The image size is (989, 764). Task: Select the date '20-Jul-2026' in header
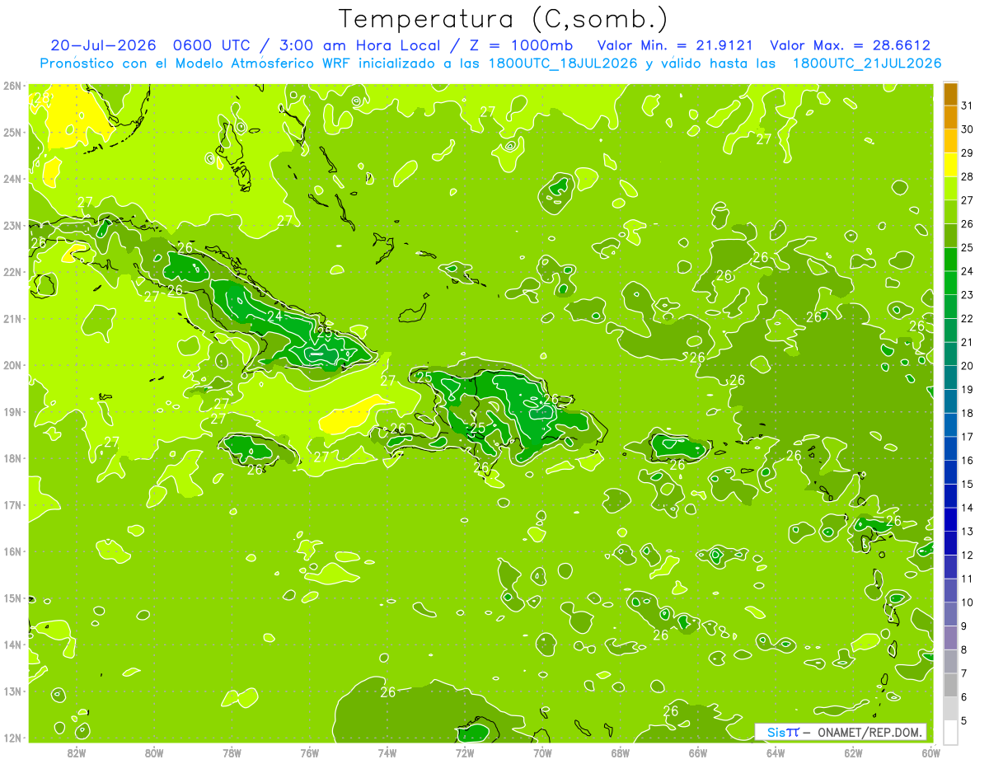click(x=103, y=45)
